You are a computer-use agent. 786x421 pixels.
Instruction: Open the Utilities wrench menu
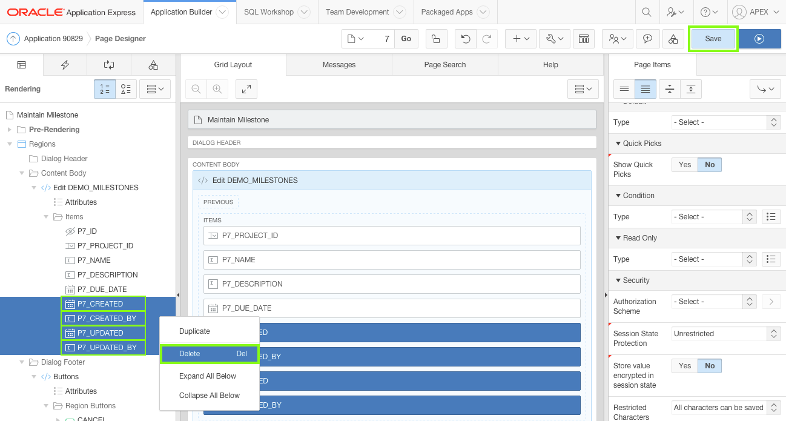click(x=554, y=39)
